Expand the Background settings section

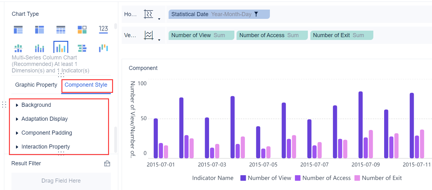[x=36, y=105]
